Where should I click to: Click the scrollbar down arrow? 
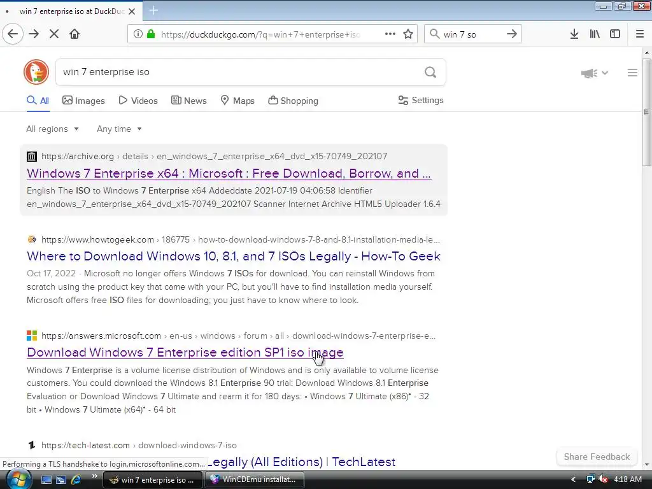click(x=646, y=464)
